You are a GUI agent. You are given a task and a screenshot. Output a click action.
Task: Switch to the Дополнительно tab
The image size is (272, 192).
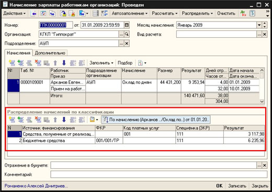click(50, 53)
